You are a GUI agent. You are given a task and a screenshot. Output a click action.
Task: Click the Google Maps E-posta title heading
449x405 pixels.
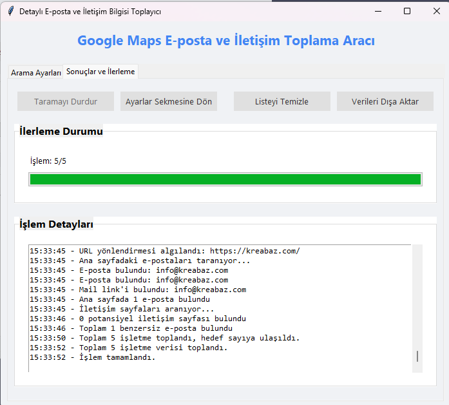tap(226, 41)
